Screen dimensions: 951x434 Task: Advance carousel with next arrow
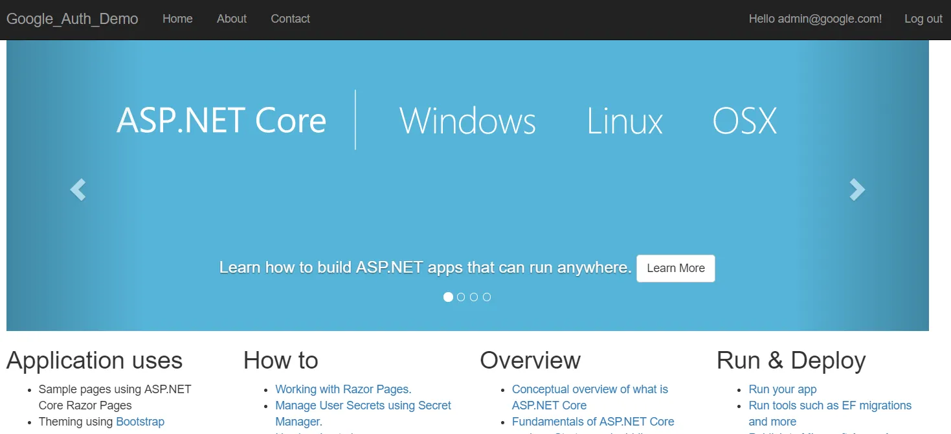[x=857, y=190]
